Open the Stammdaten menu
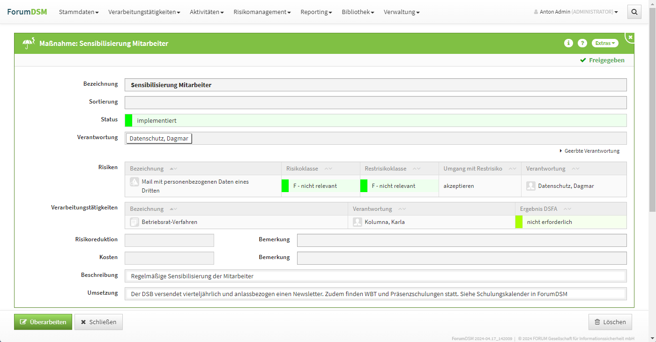Viewport: 656px width, 342px height. click(79, 12)
